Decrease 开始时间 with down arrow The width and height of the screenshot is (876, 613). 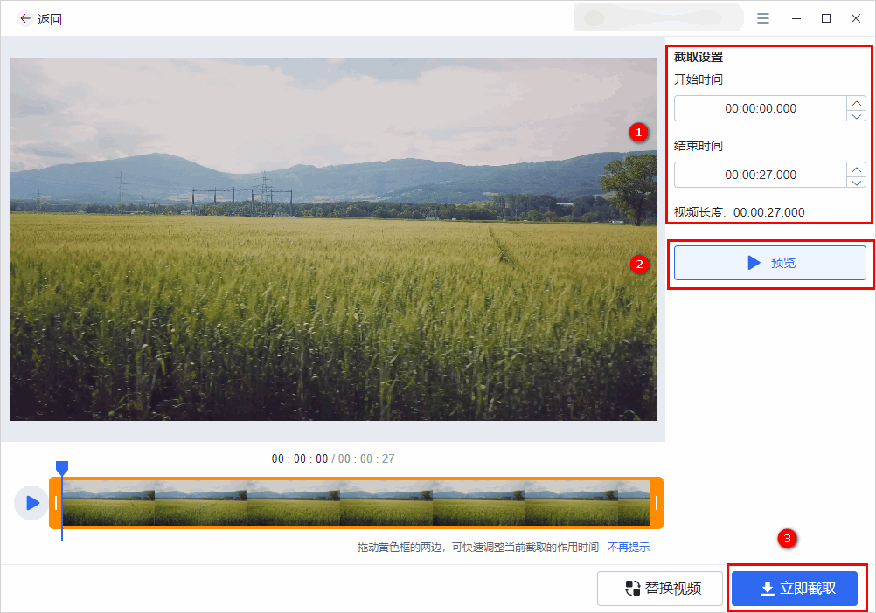click(857, 115)
